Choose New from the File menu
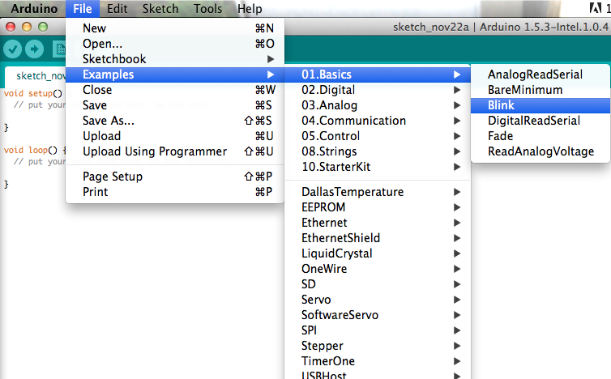The image size is (611, 379). [175, 28]
